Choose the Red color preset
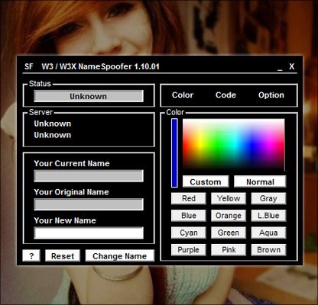The height and width of the screenshot is (305, 318). [189, 198]
